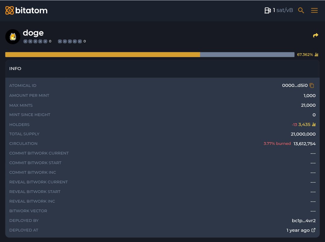Copy the Atomical ID with copy icon
Image resolution: width=325 pixels, height=242 pixels.
pyautogui.click(x=312, y=85)
